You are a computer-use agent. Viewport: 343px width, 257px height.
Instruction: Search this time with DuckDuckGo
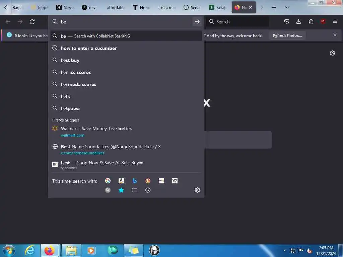tap(148, 181)
